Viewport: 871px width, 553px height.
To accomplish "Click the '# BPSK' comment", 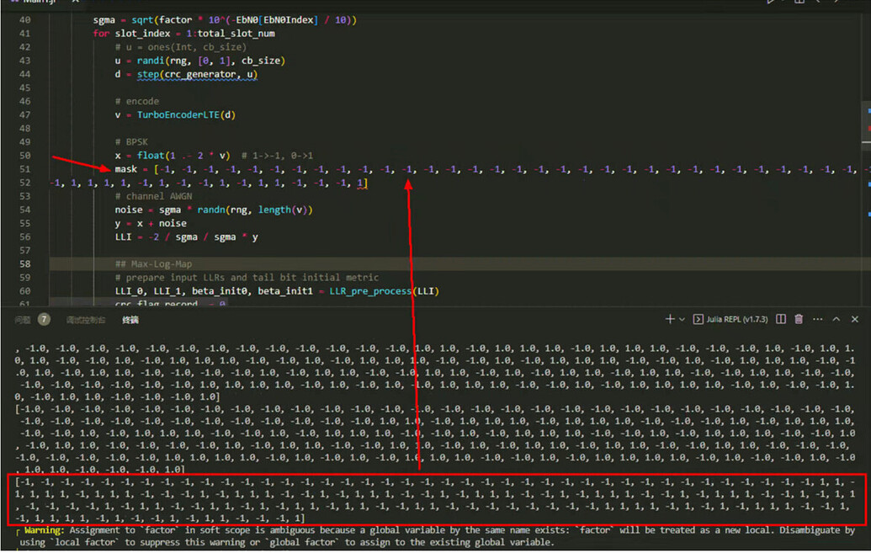I will coord(131,141).
